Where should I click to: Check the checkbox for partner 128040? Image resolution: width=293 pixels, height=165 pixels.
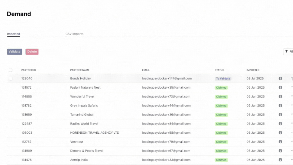pyautogui.click(x=10, y=78)
